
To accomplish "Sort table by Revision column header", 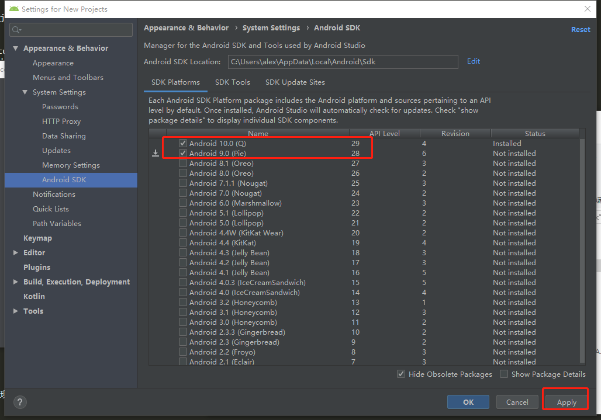I will click(x=455, y=133).
